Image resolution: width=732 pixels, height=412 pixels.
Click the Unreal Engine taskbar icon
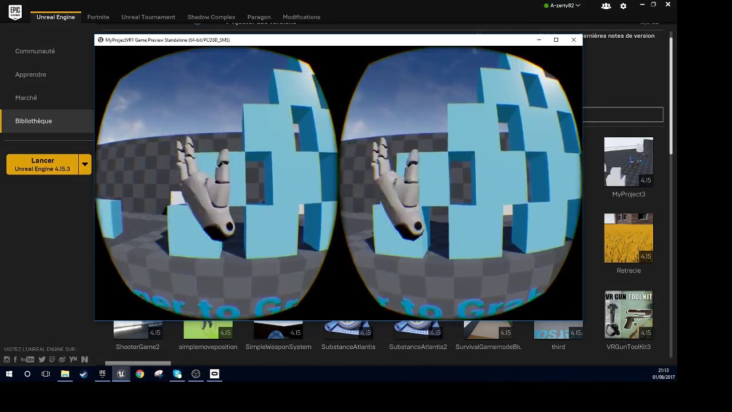coord(121,374)
